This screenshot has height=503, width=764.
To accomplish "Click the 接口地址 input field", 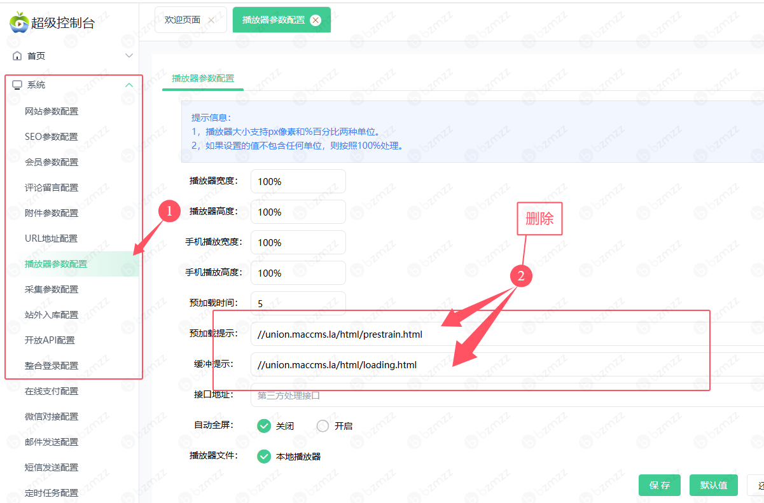I will (x=507, y=395).
